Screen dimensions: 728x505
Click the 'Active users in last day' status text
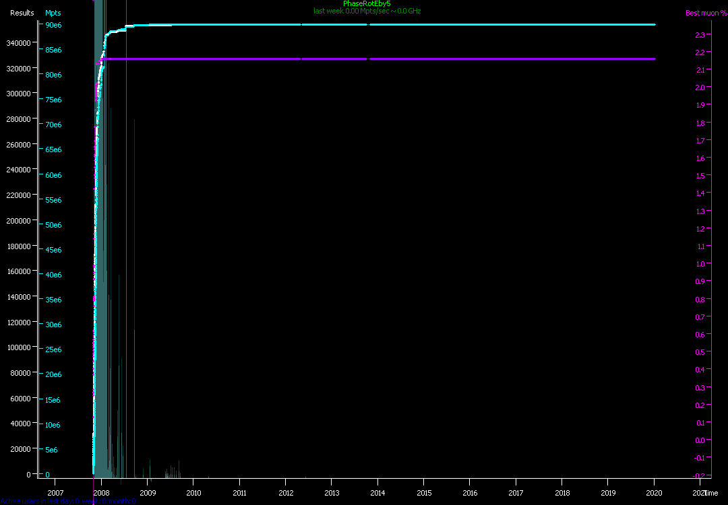pos(67,501)
